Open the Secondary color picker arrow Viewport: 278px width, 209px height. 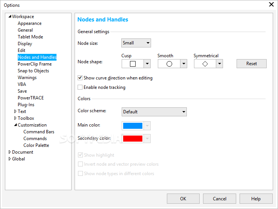pyautogui.click(x=147, y=139)
